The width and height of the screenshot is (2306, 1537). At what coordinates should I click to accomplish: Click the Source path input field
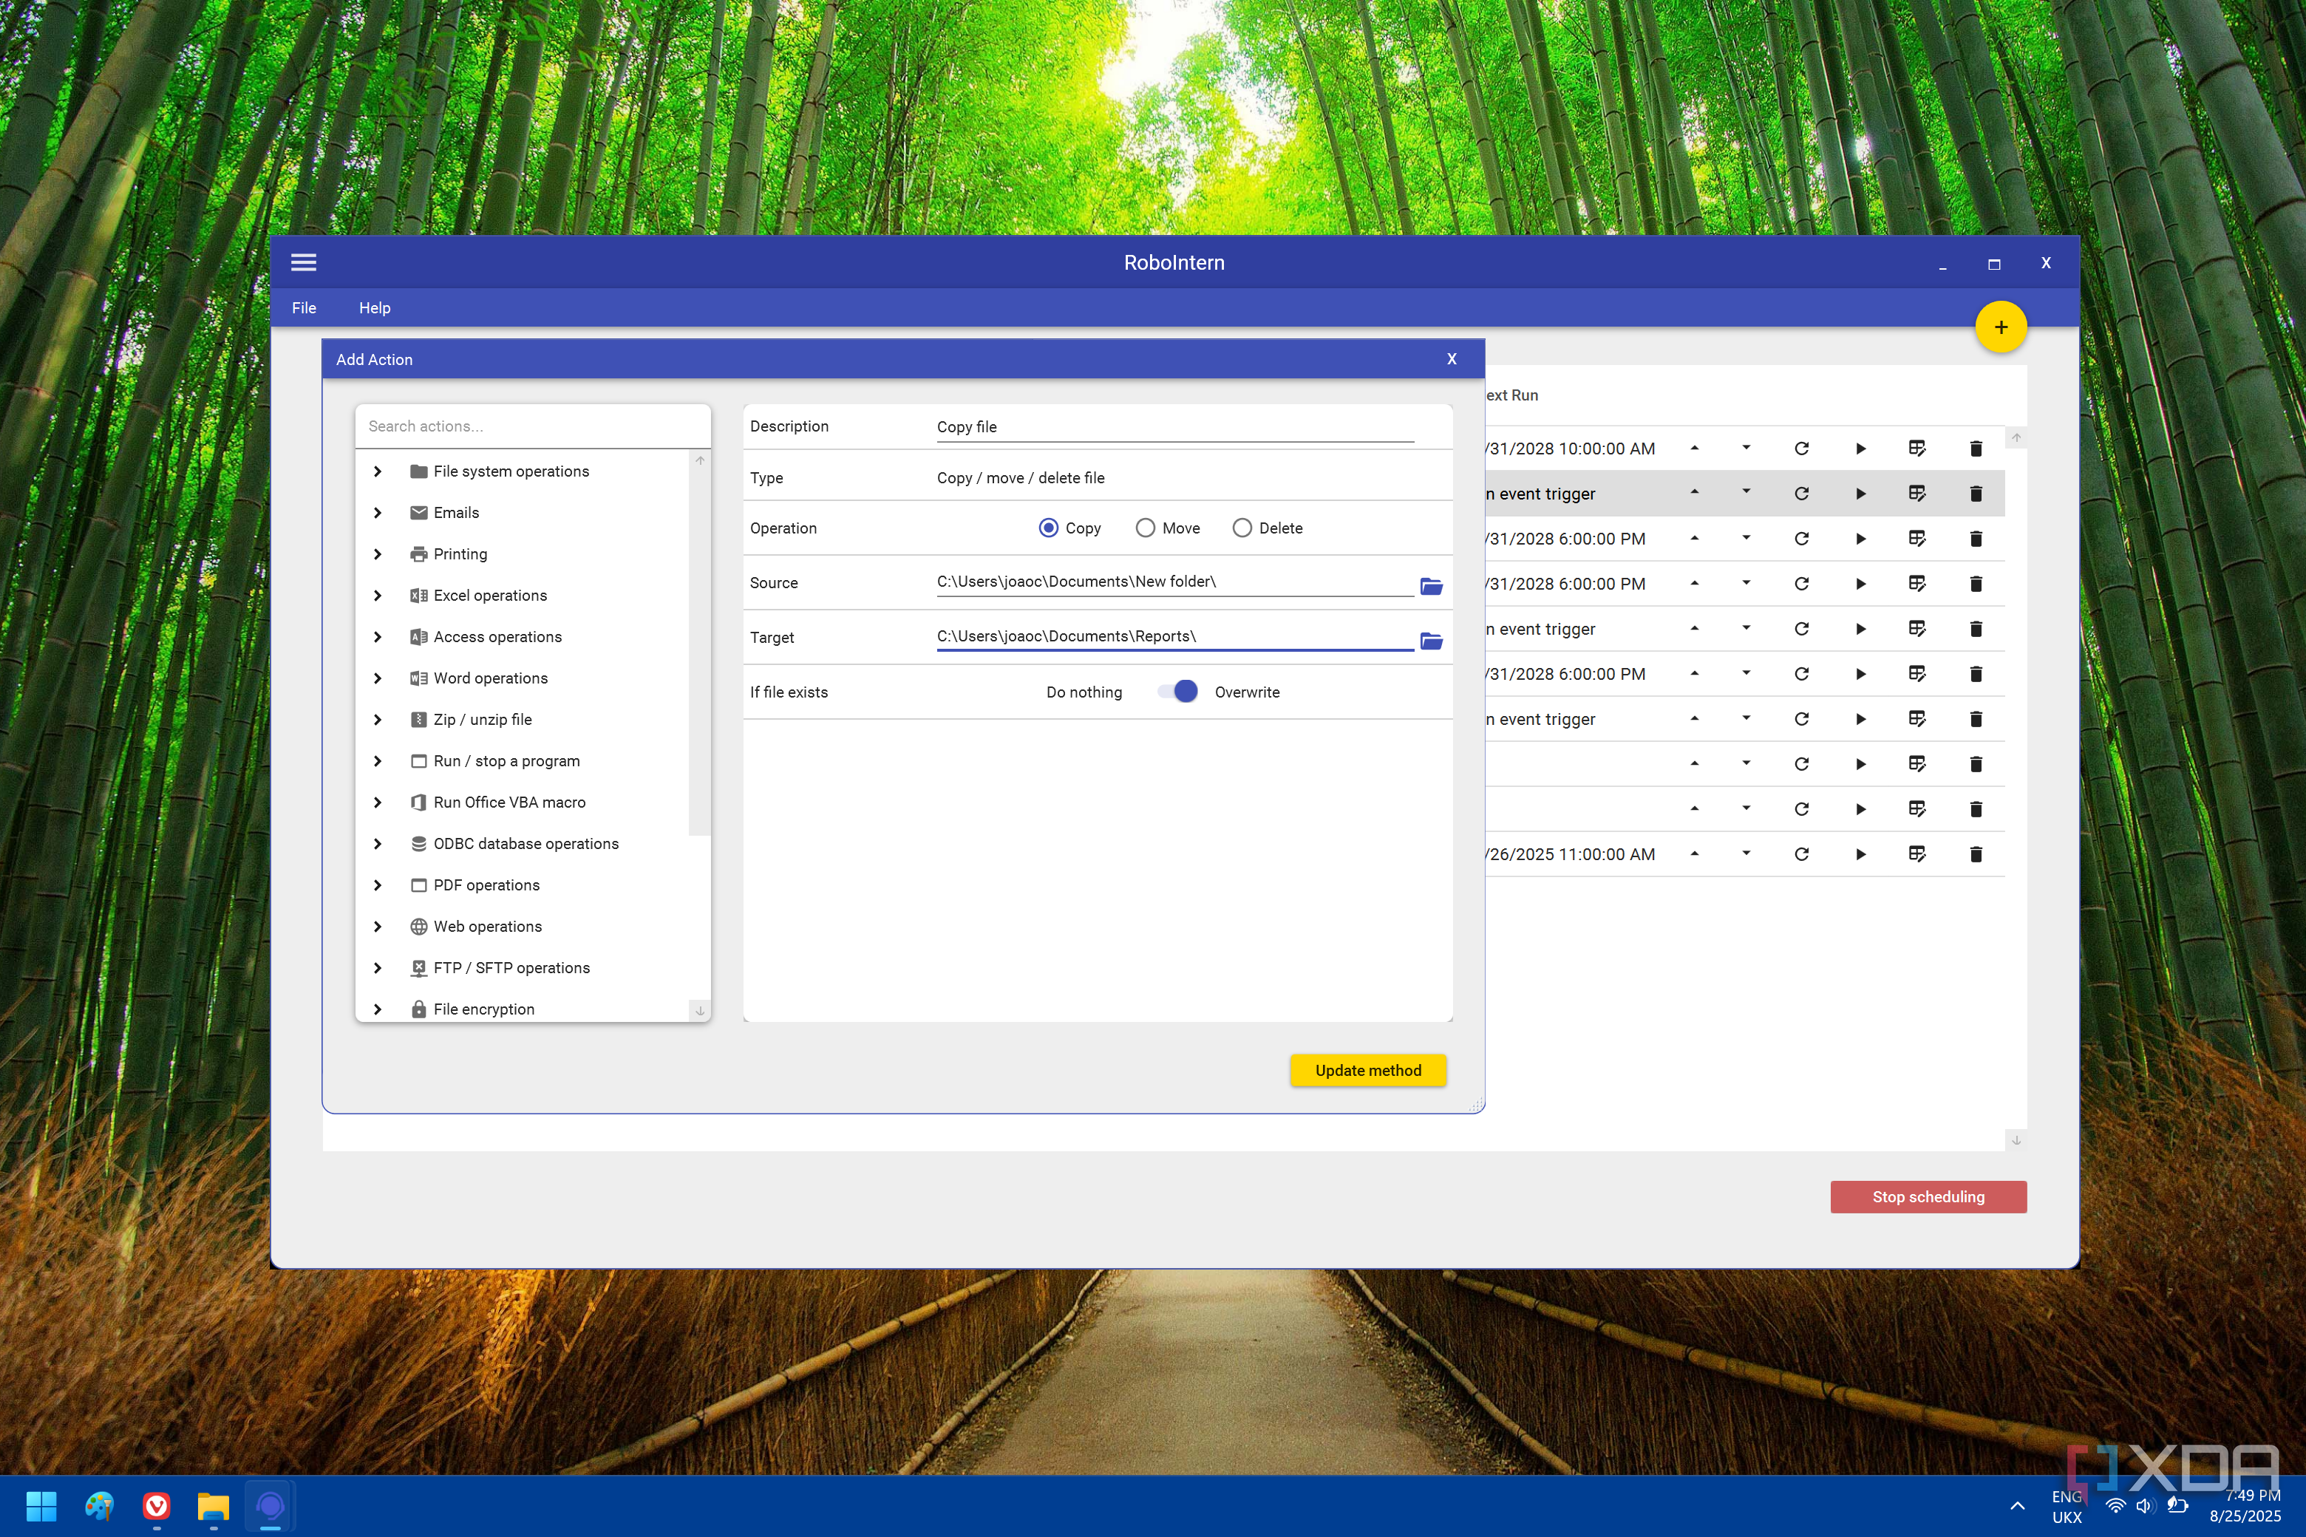(1174, 582)
